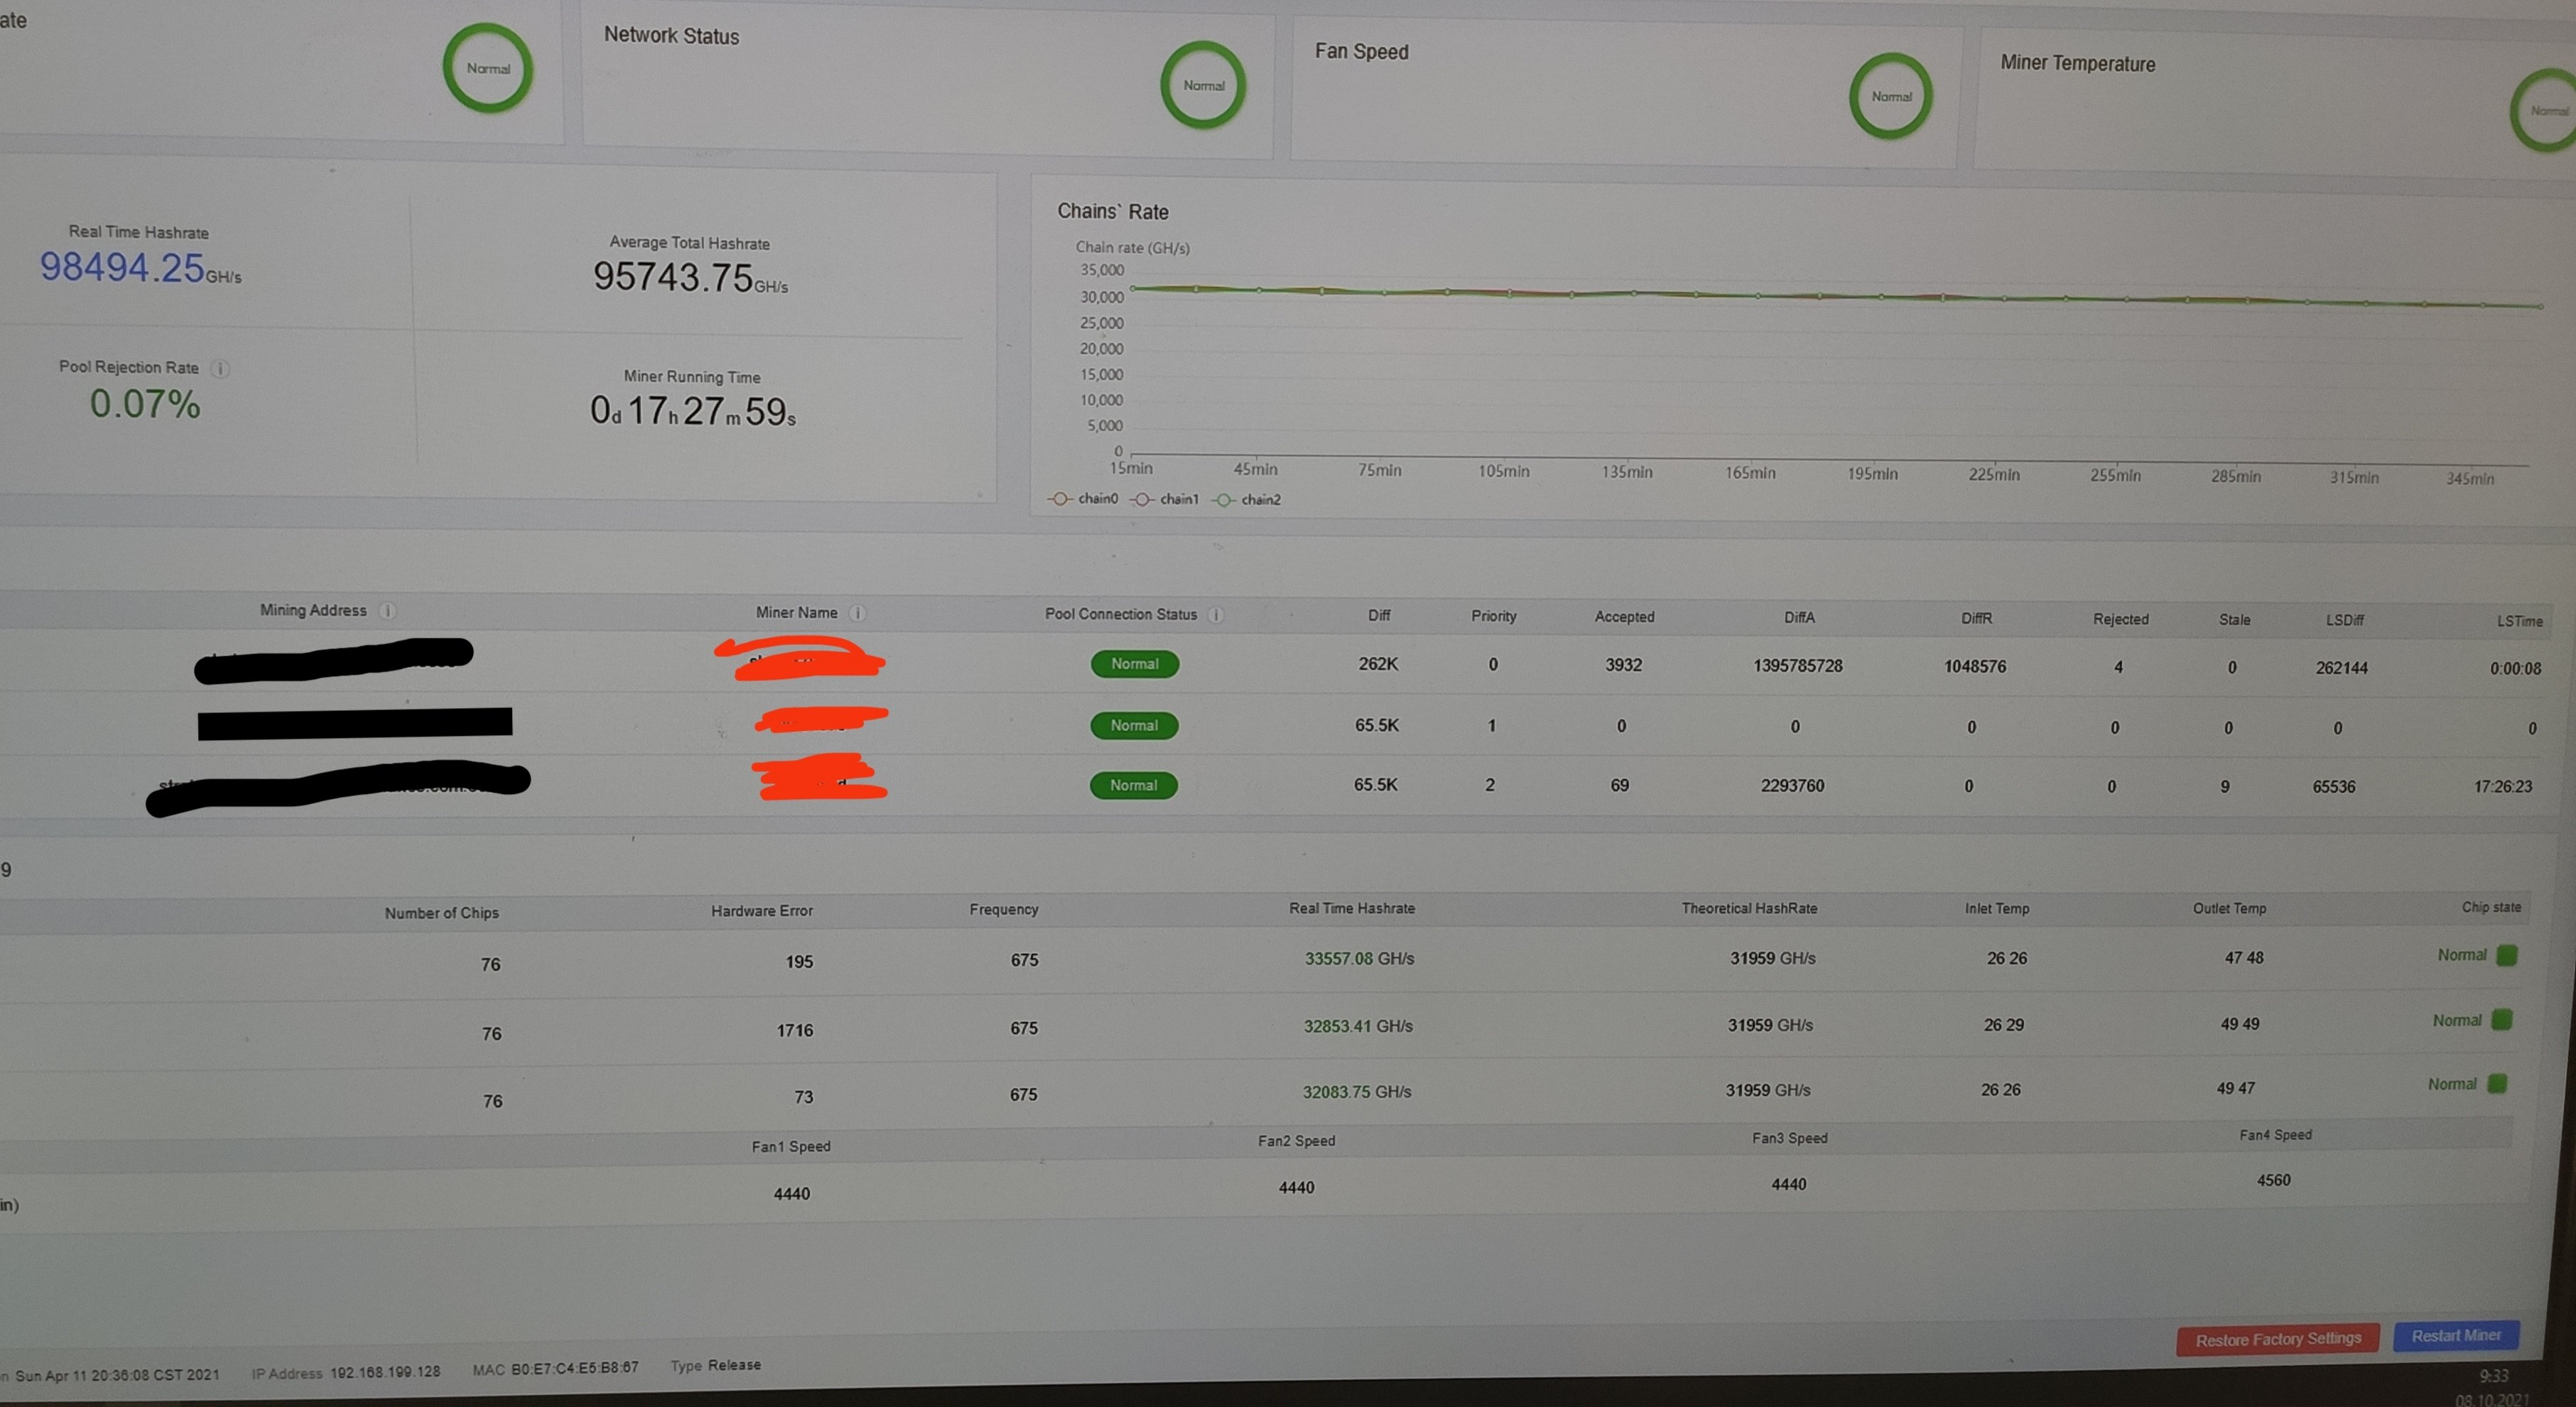Click the green chip state square for 33557.08 GH/s row

(2506, 955)
